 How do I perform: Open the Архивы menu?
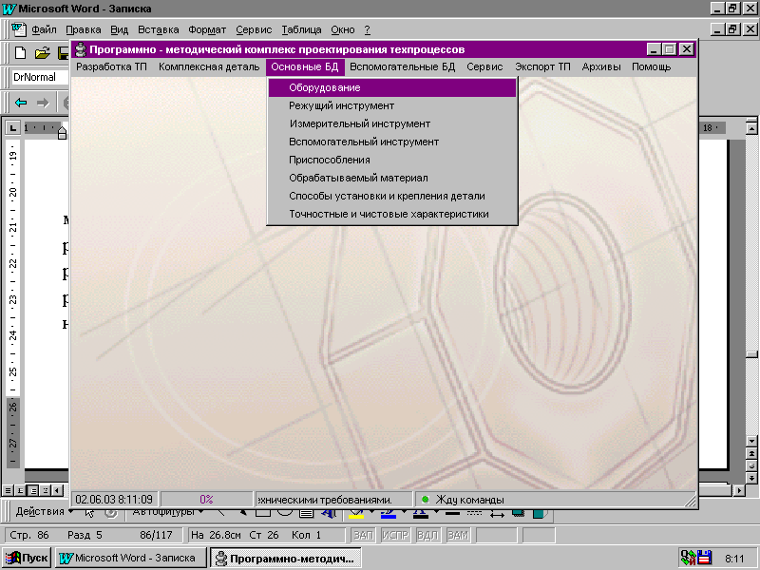click(x=601, y=66)
